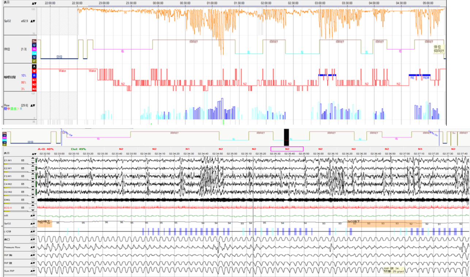Increase E1:M1 amplitude with up arrow
The width and height of the screenshot is (470, 277).
click(x=33, y=158)
